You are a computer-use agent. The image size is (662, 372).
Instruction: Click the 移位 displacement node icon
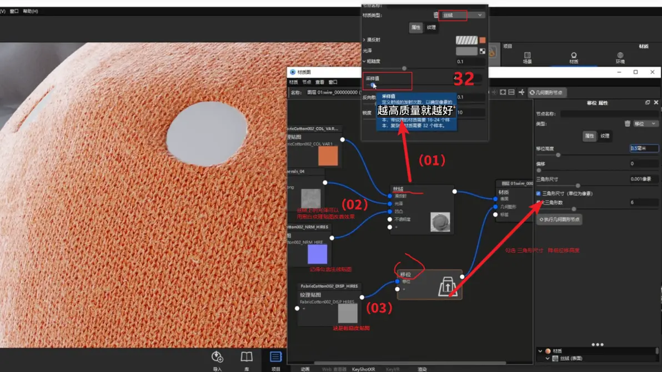tap(447, 286)
